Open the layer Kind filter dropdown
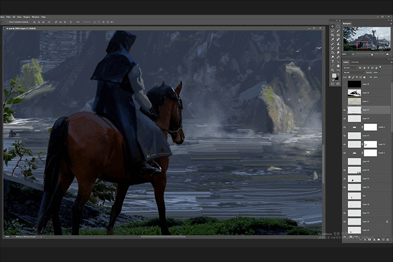The width and height of the screenshot is (393, 262). [350, 68]
